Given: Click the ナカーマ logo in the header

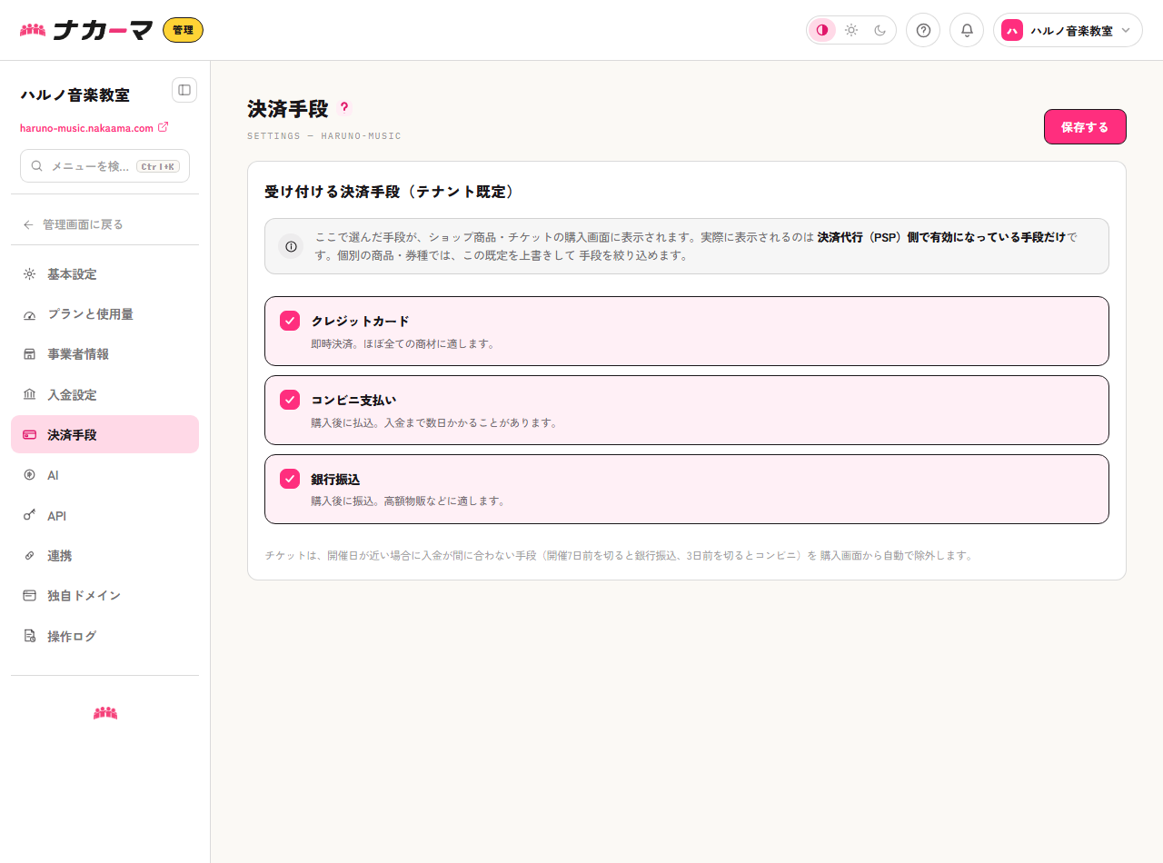Looking at the screenshot, I should point(86,30).
